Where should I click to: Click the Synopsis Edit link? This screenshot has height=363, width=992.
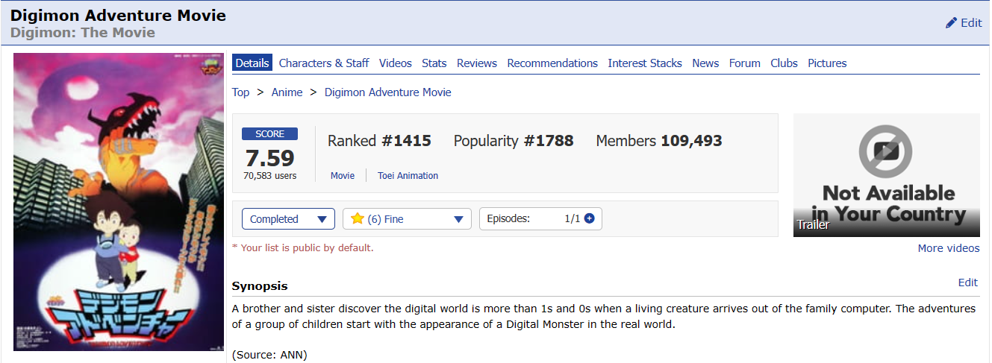[968, 282]
